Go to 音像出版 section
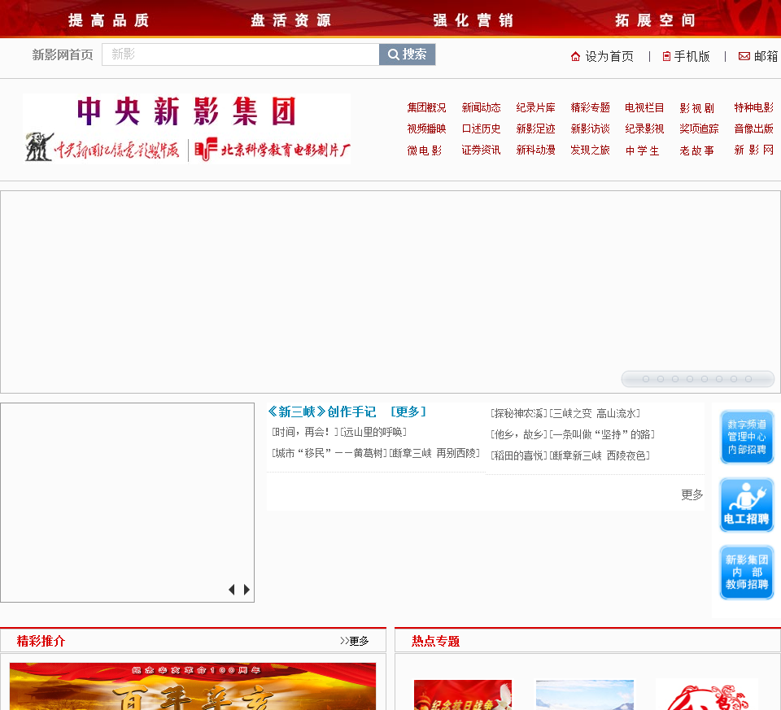The image size is (781, 710). pyautogui.click(x=753, y=129)
